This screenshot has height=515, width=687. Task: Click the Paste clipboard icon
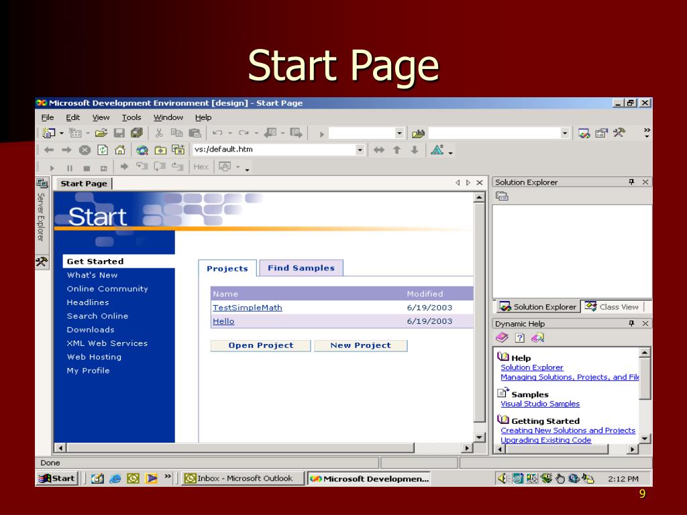(195, 133)
